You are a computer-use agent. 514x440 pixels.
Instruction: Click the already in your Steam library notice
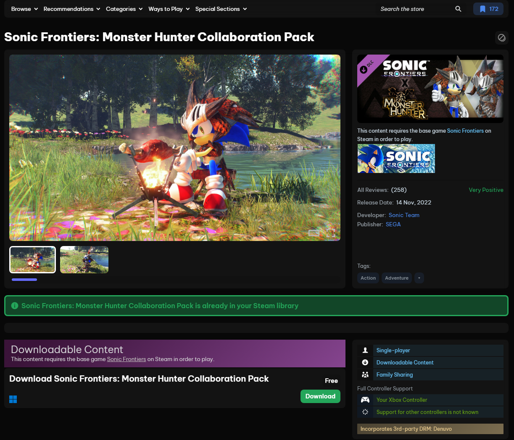(256, 306)
